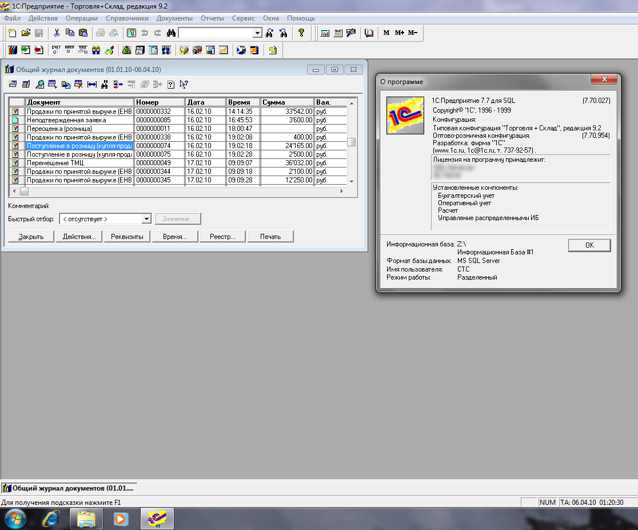Open the calendar icon next to calculator
Viewport: 638px width, 530px height.
coord(338,33)
